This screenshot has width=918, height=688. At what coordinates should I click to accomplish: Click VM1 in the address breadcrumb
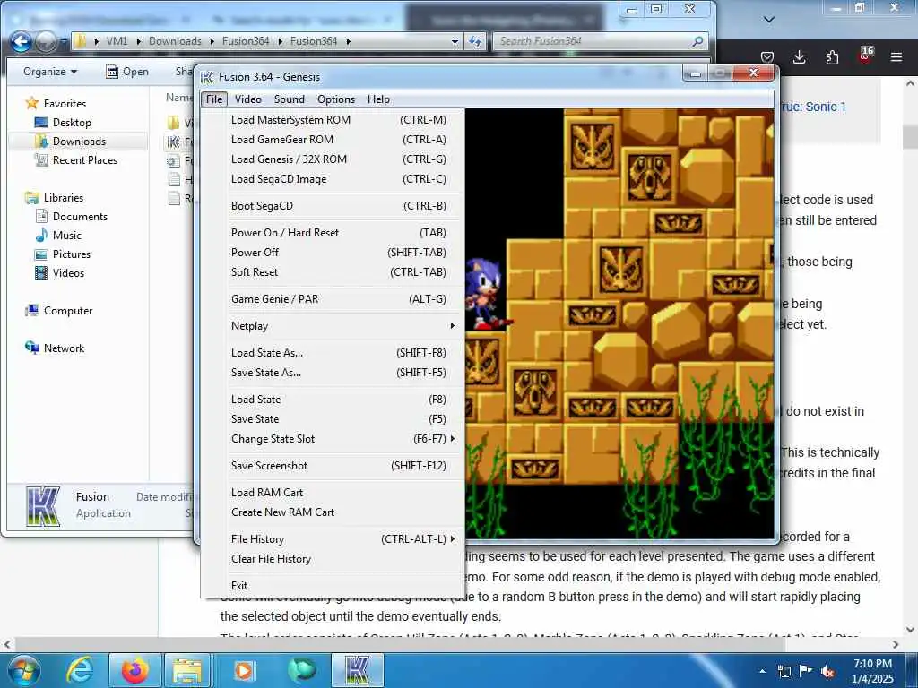pyautogui.click(x=117, y=41)
